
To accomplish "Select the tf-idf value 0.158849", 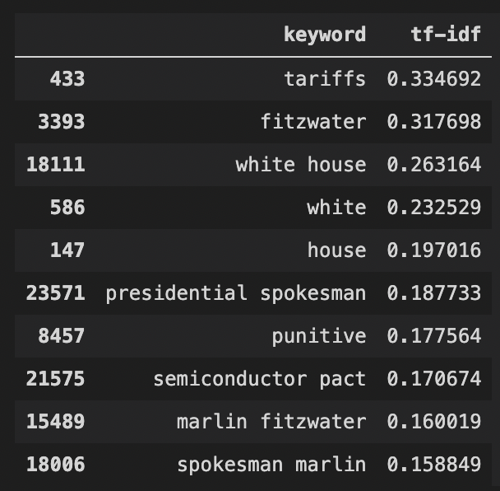I will tap(434, 465).
